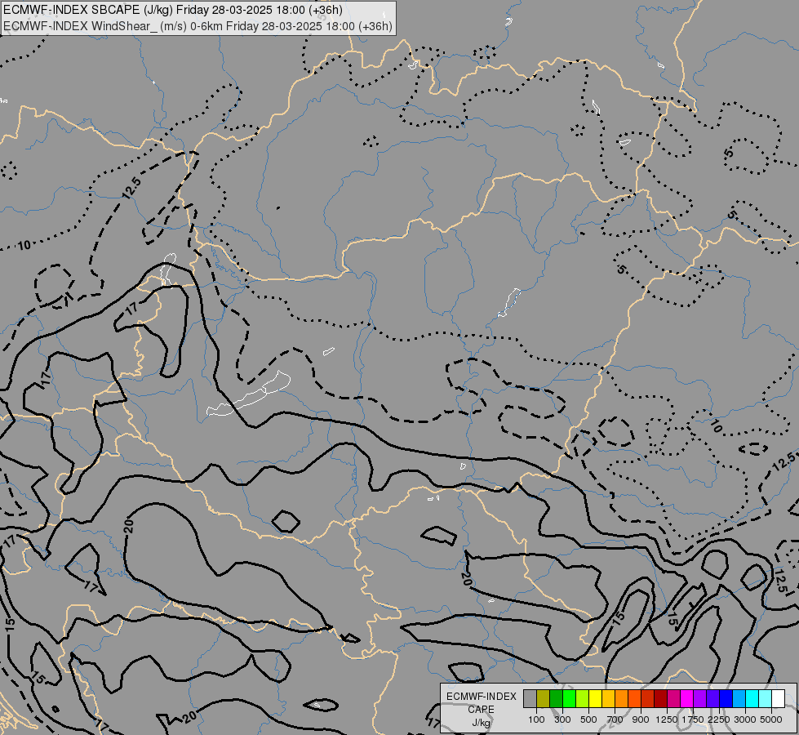Image resolution: width=799 pixels, height=735 pixels.
Task: Click the dark red legend swatch
Action: click(x=661, y=699)
